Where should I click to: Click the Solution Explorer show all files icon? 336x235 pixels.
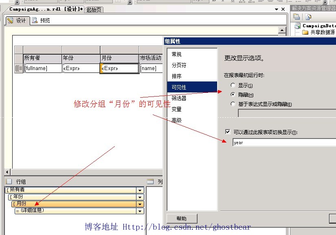pyautogui.click(x=308, y=17)
